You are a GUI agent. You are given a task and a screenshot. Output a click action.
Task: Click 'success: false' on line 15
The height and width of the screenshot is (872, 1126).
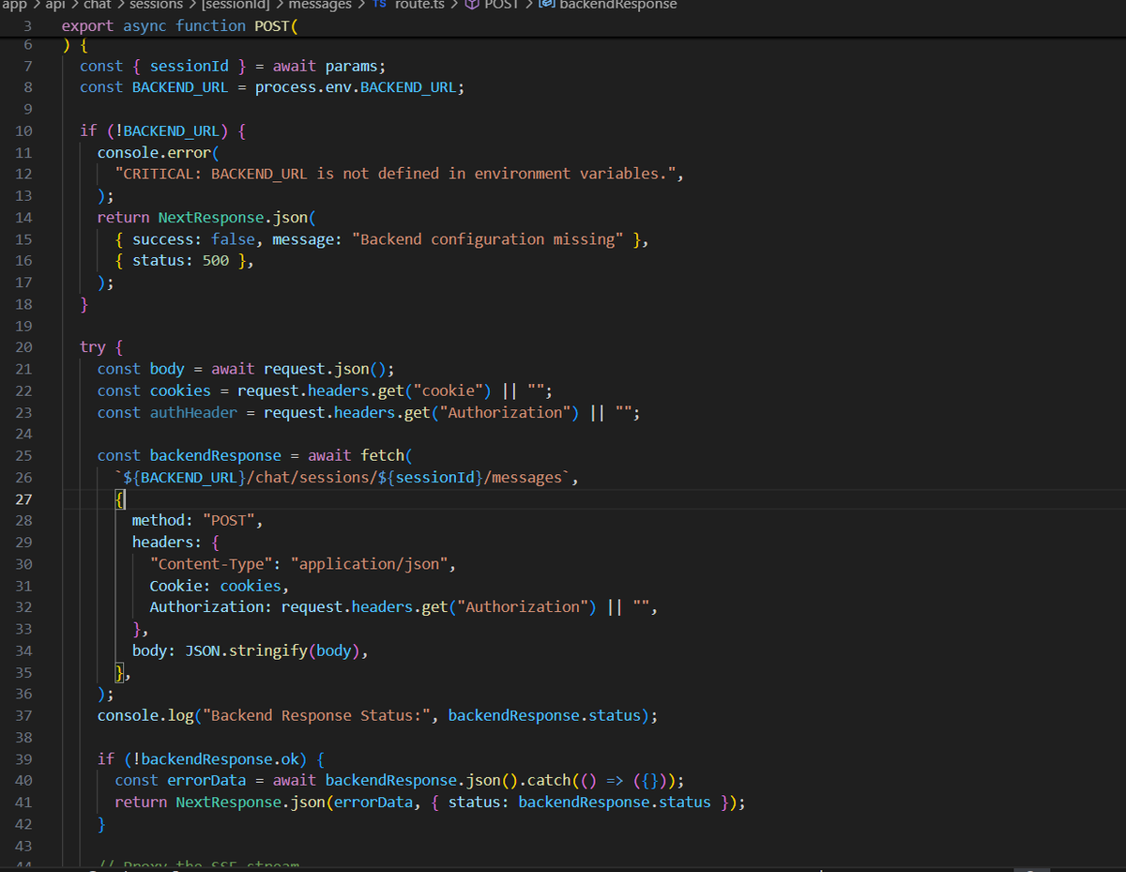[193, 239]
